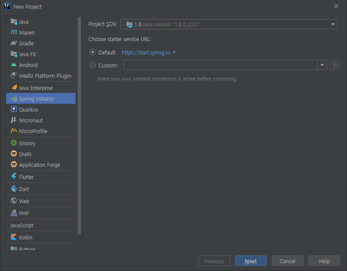
Task: Click the Spring Initializr leaf icon
Action: pos(14,99)
